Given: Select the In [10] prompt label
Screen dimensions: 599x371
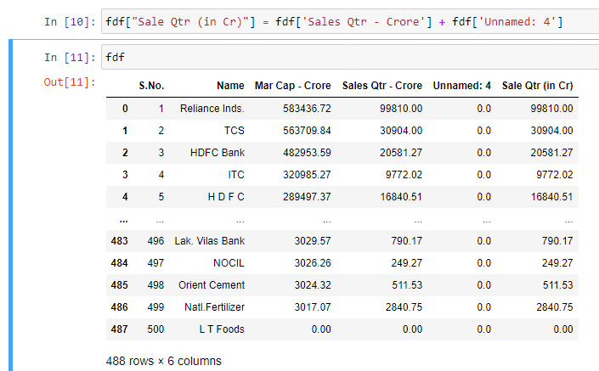Looking at the screenshot, I should click(x=70, y=20).
